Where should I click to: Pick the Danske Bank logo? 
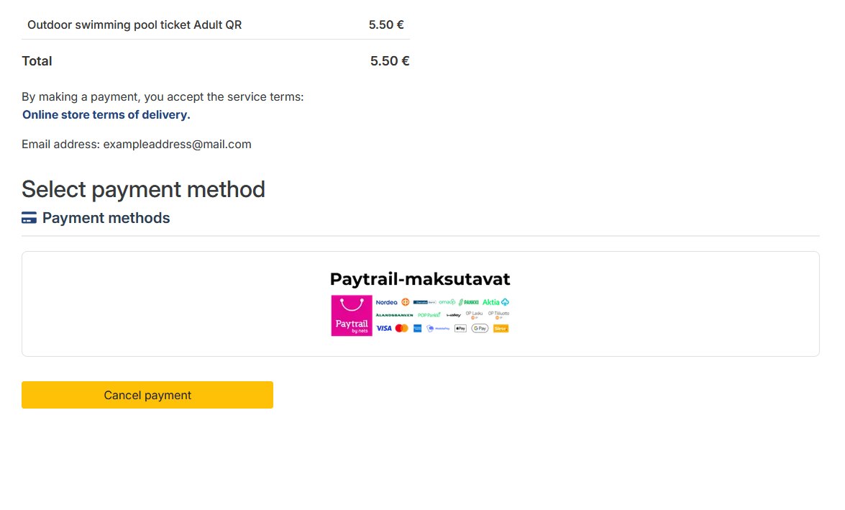[424, 302]
